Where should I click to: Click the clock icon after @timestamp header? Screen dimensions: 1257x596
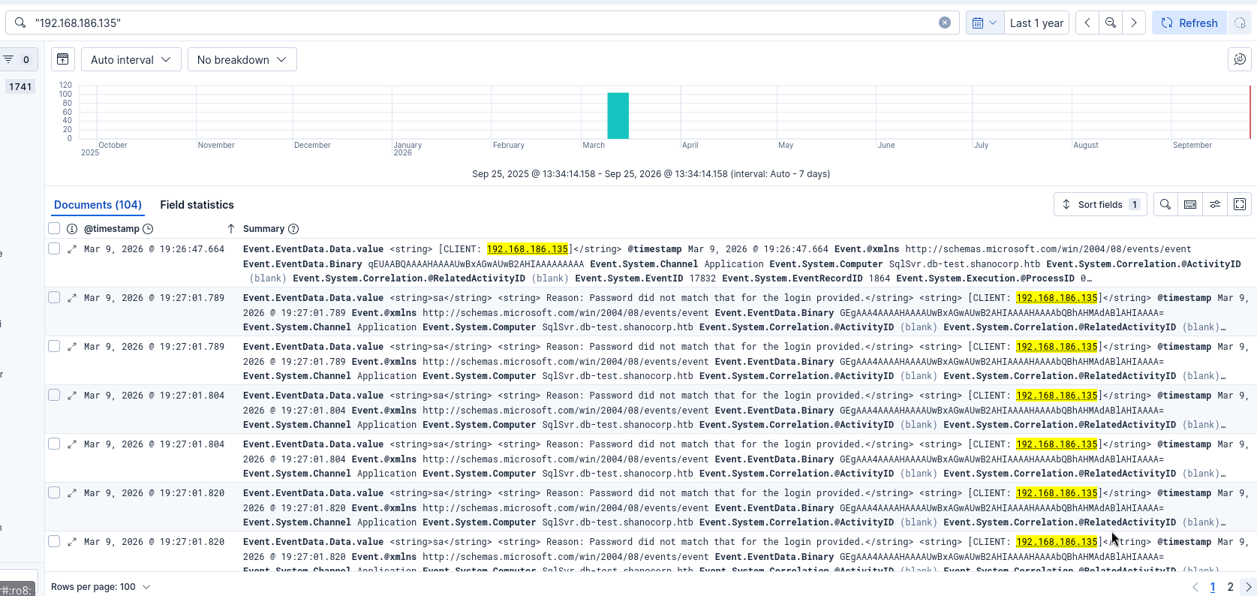148,229
